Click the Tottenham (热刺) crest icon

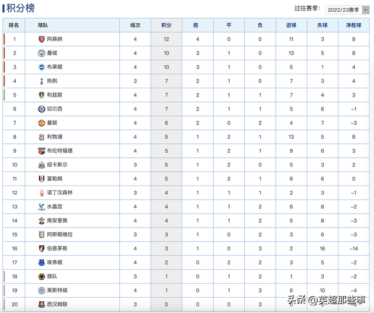pos(41,81)
